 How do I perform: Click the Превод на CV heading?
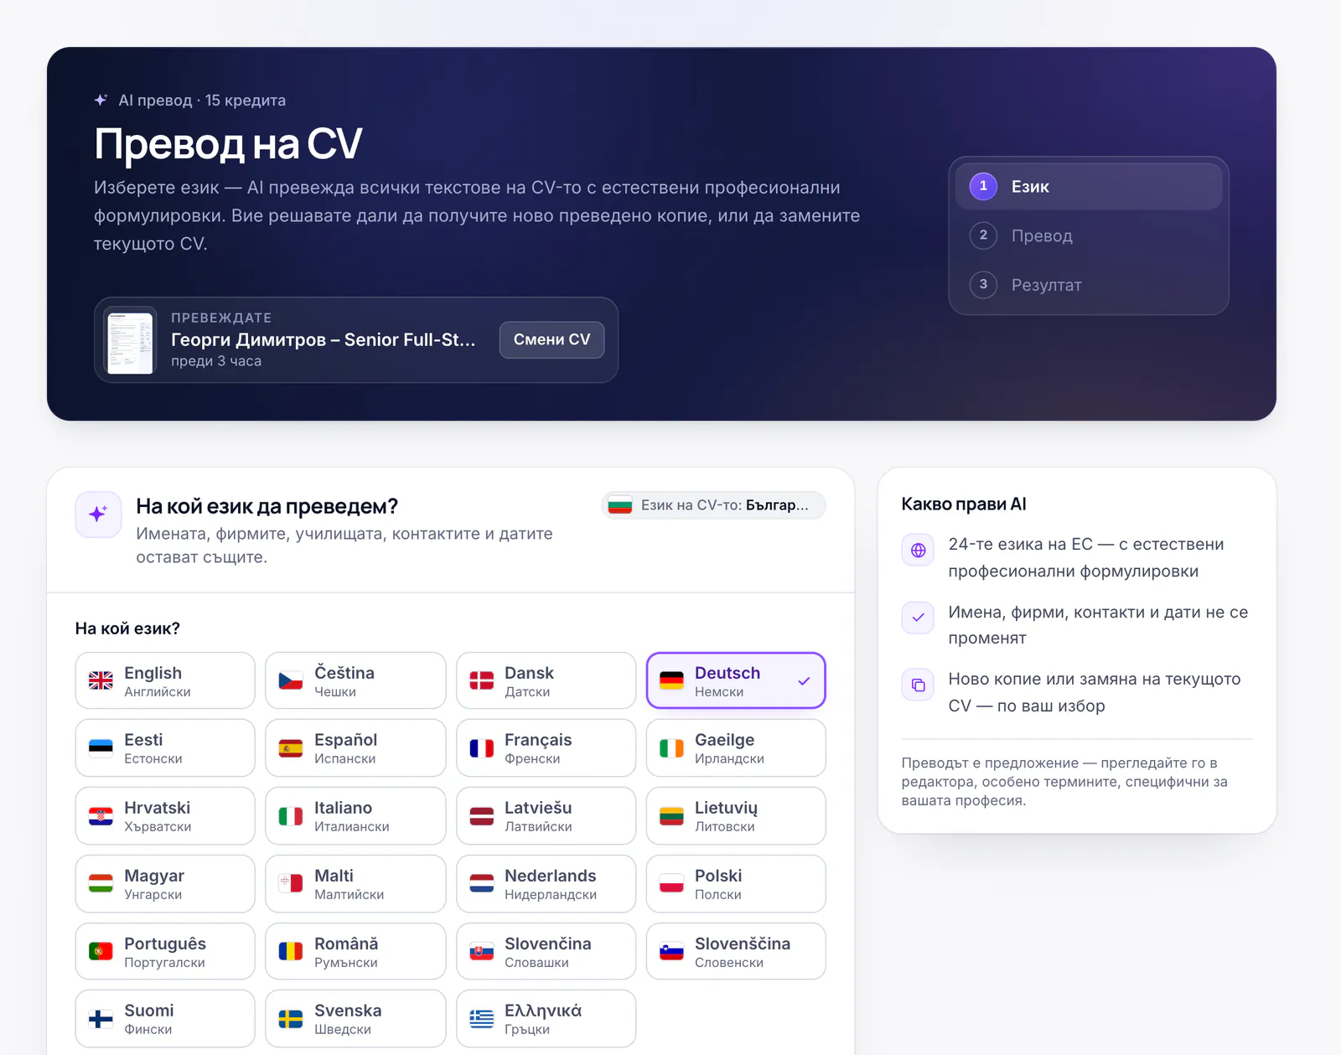point(228,143)
